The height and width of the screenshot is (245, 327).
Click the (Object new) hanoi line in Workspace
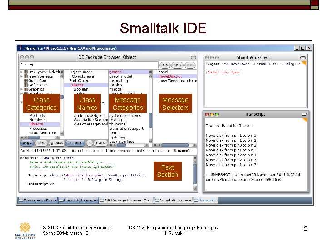point(224,73)
